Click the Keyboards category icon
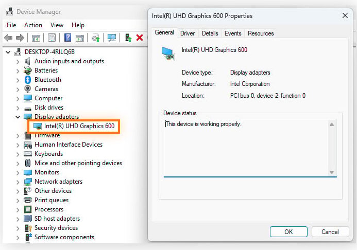This screenshot has height=250, width=357. [27, 154]
